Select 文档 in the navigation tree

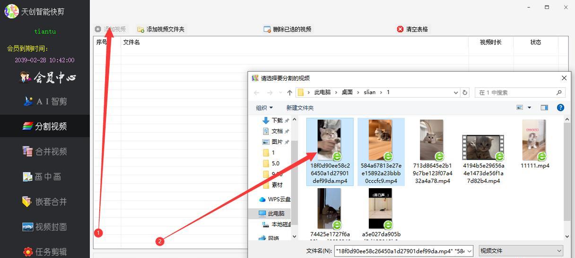click(x=277, y=131)
